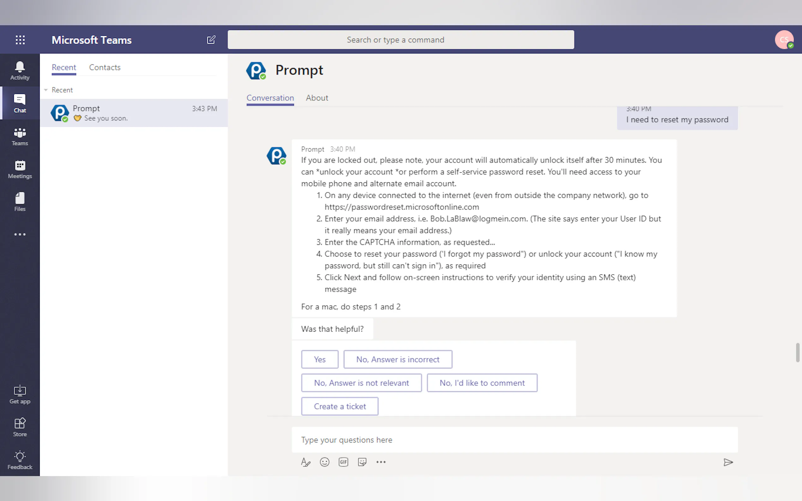The image size is (802, 501).
Task: Click the send message arrow
Action: coord(728,462)
